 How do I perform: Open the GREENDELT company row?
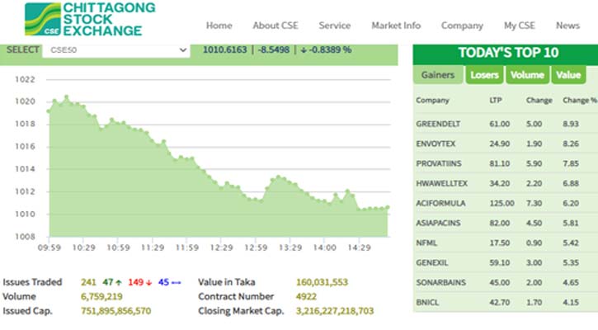coord(440,124)
